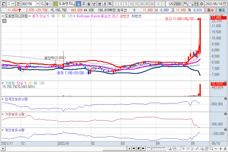Click the chart area expand icon with plus
228x152 pixels.
170,149
